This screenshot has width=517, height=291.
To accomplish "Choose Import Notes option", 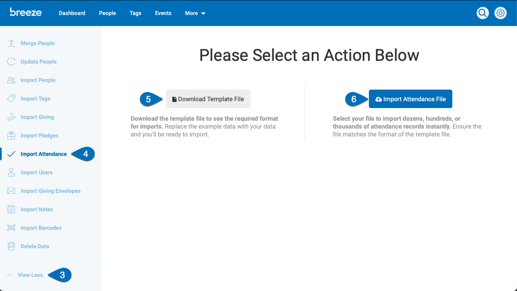I will (x=37, y=209).
